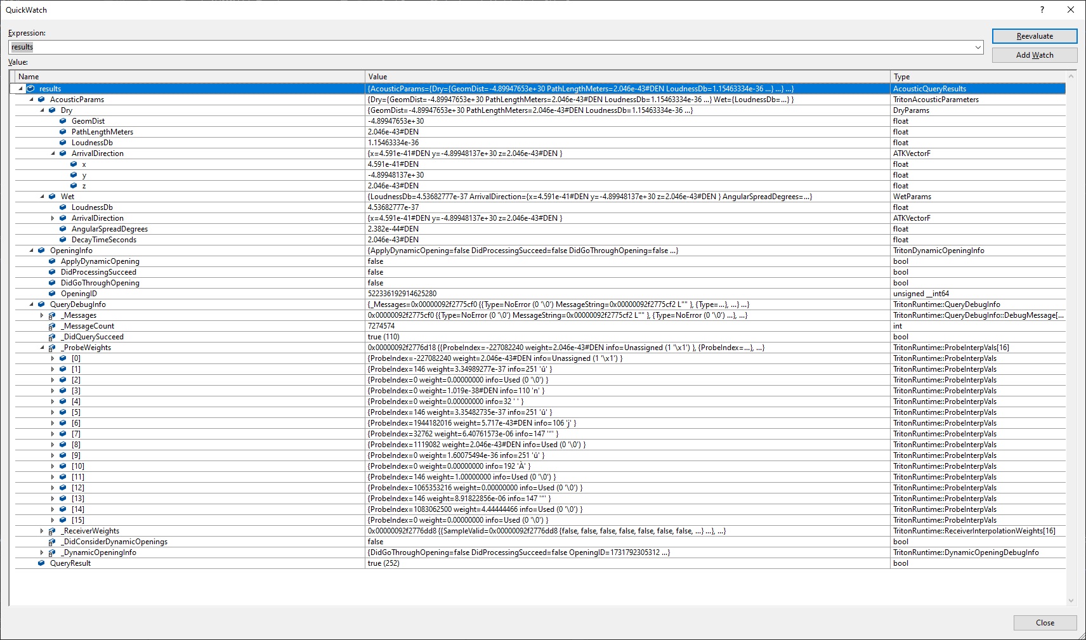Click inside the Expression input field
Screen dimensions: 1086x640
254,47
